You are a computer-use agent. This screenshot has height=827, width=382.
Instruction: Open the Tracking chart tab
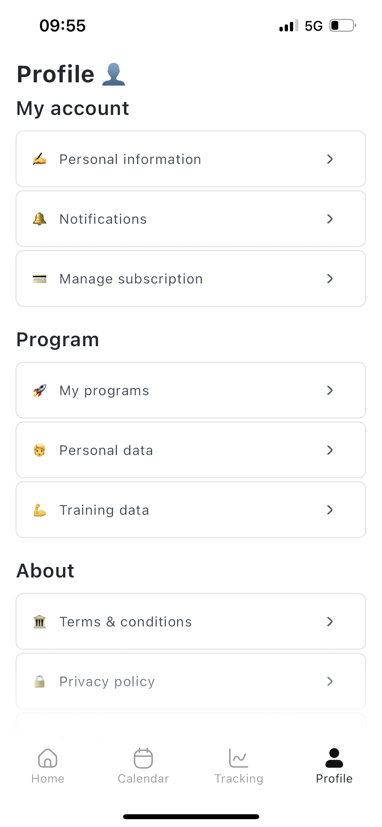[239, 766]
